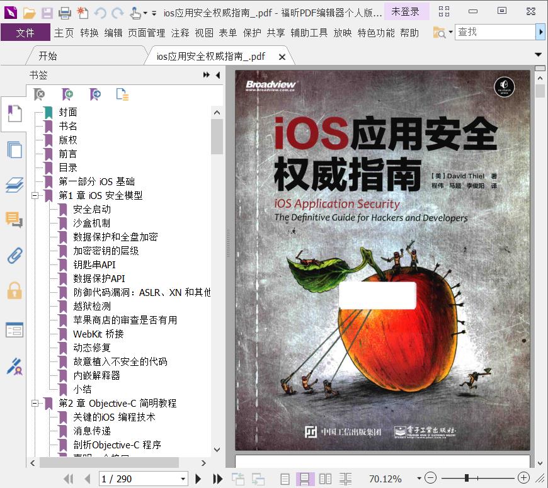548x488 pixels.
Task: Open the form fields sidebar icon
Action: [14, 330]
